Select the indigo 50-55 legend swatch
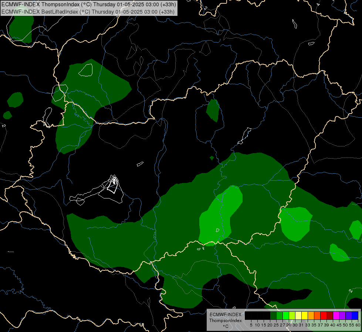 tap(349, 315)
